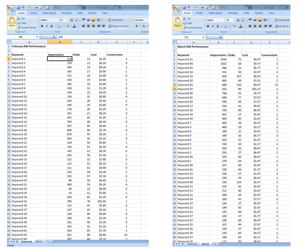Toggle Bold in February window
305x252 pixels.
pyautogui.click(x=42, y=26)
